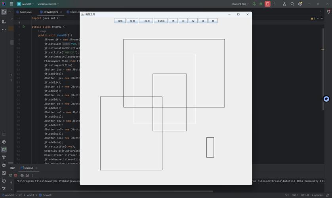Click the '1 usage' inlay hint
Screen dimensions: 332x198
[x=42, y=31]
